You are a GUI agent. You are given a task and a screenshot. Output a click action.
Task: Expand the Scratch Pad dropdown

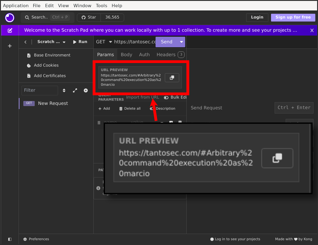[x=51, y=42]
